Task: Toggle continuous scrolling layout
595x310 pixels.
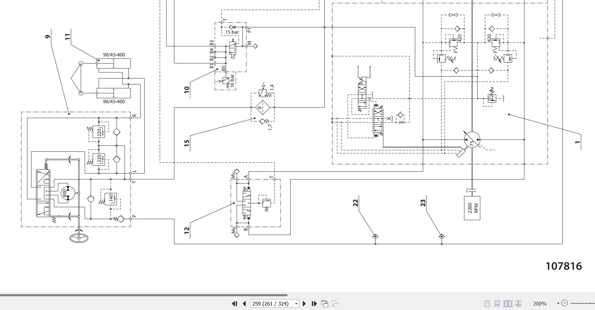Action: 497,303
